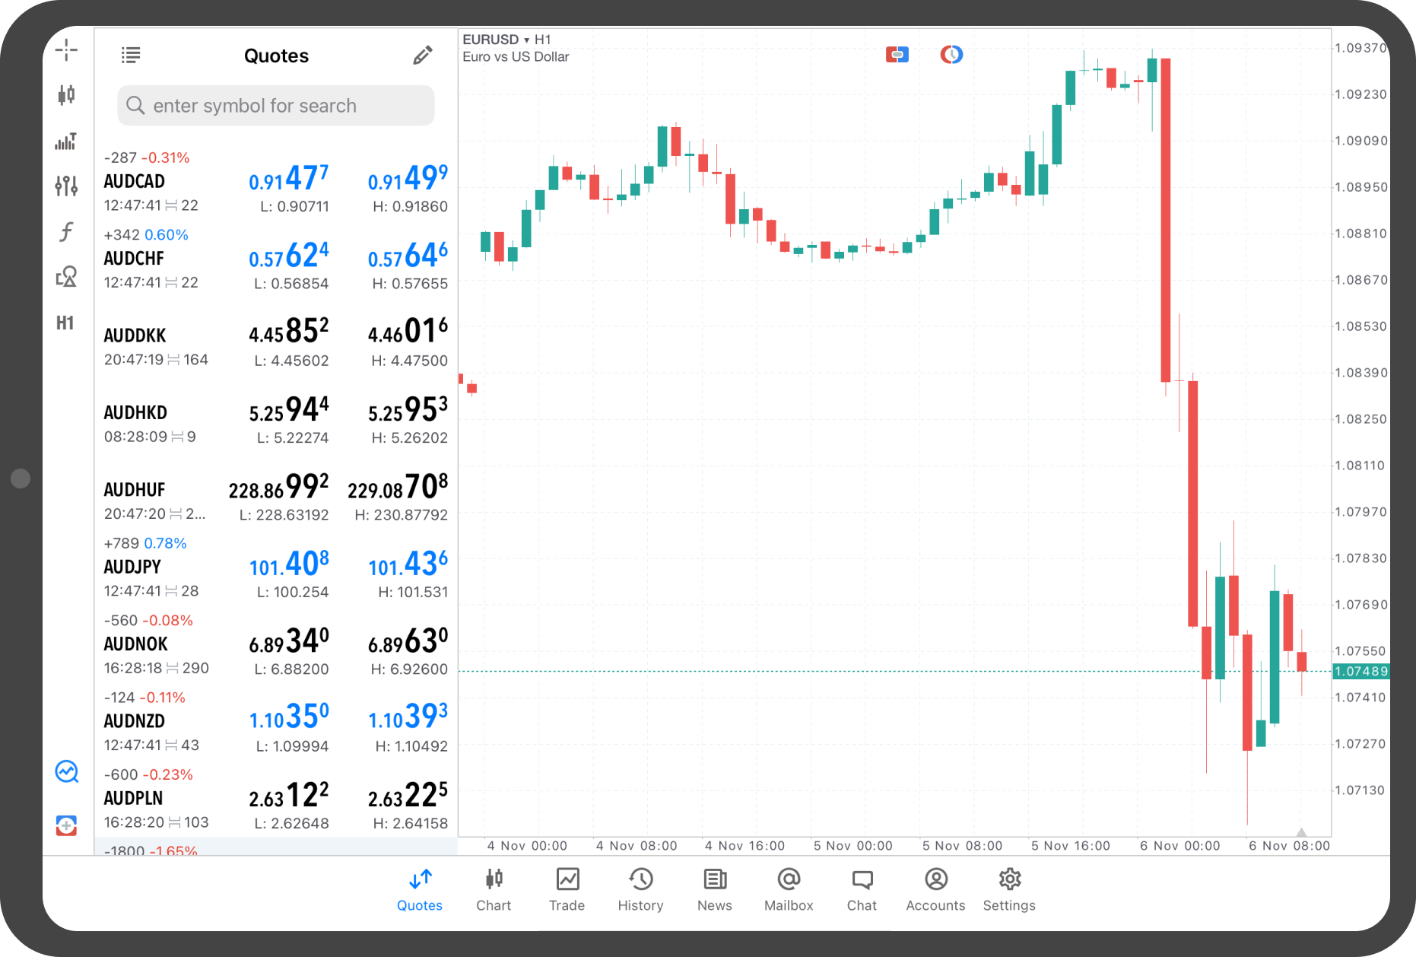Open the function (f) indicators icon
Screen dimensions: 1416x957
pyautogui.click(x=66, y=231)
